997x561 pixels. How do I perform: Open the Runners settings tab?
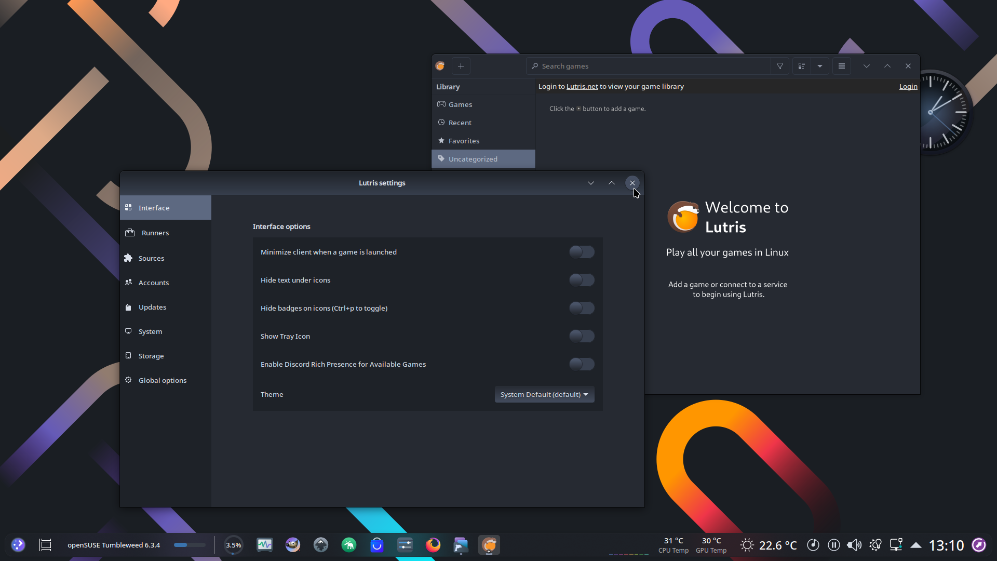(165, 233)
